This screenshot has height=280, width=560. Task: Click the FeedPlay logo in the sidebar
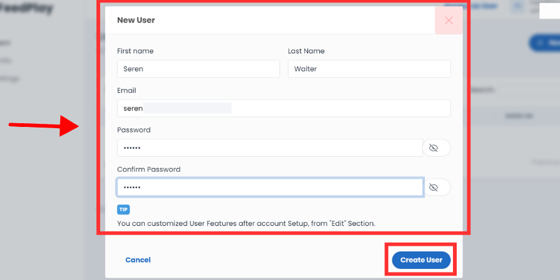click(x=26, y=9)
